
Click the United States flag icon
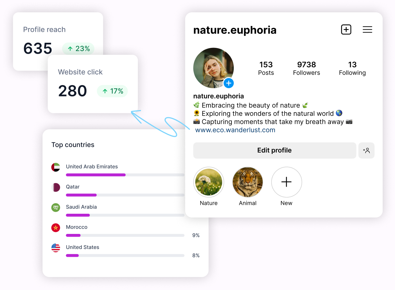pos(56,248)
